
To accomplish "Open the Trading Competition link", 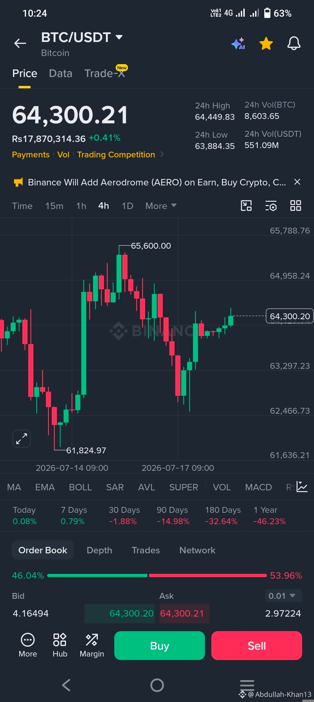I will point(116,155).
